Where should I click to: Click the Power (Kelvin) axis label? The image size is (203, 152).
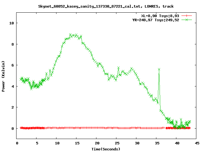coord(3,76)
